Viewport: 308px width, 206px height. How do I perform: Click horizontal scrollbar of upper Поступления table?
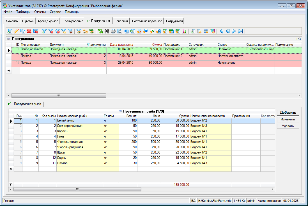click(x=58, y=95)
